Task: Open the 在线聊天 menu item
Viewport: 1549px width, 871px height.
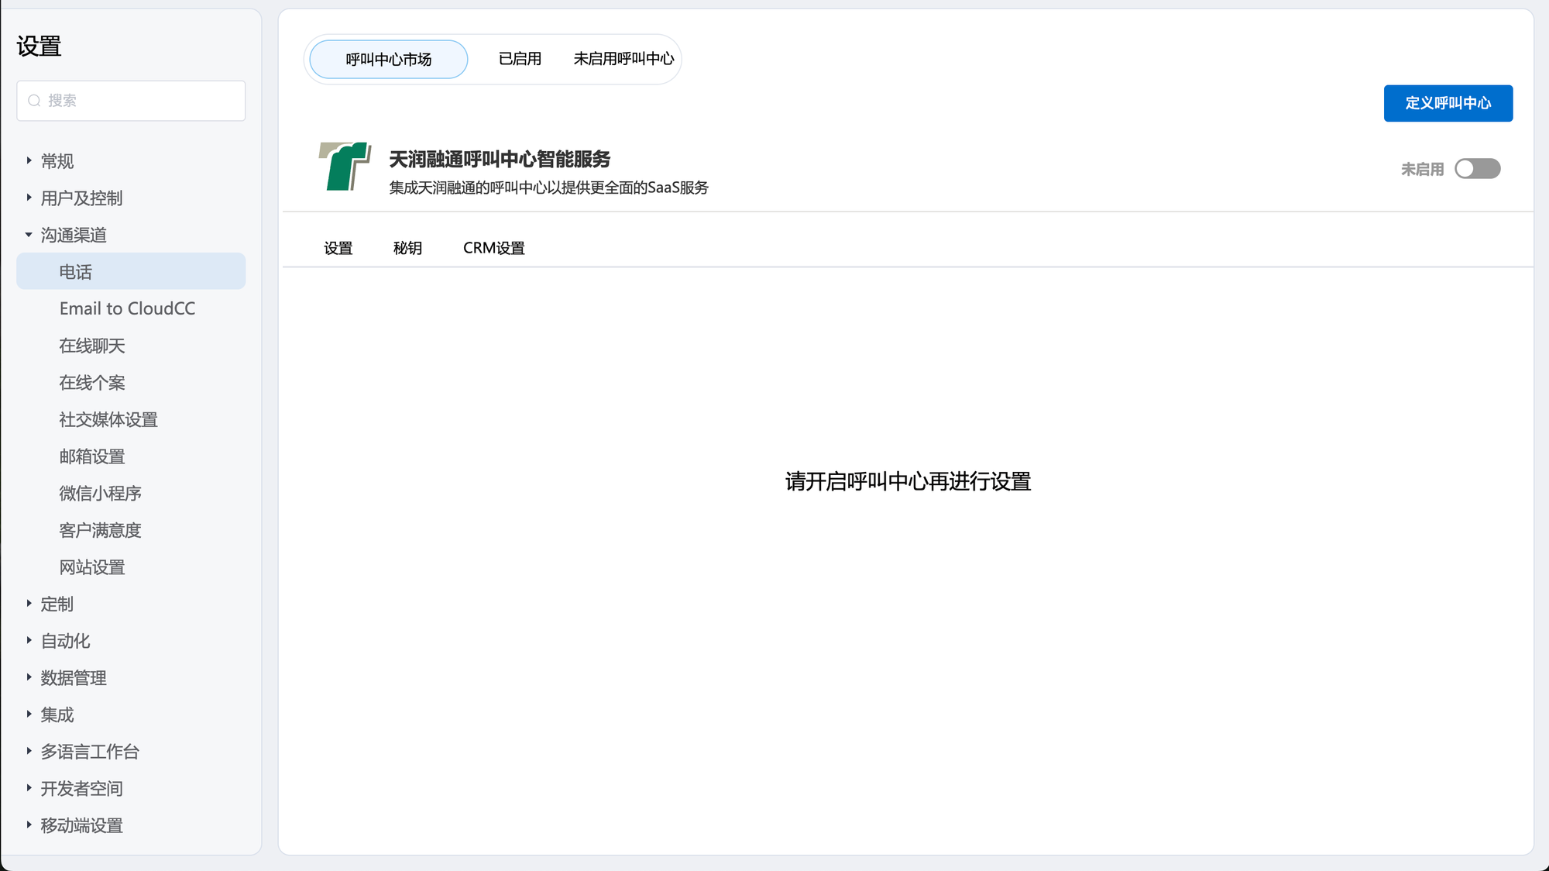Action: 91,346
